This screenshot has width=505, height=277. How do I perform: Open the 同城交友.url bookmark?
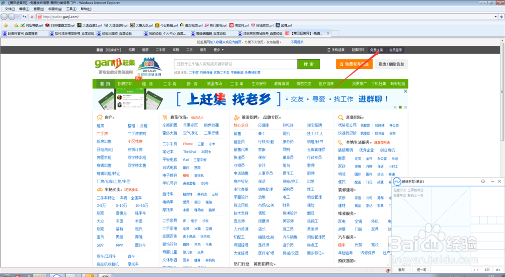[x=262, y=25]
